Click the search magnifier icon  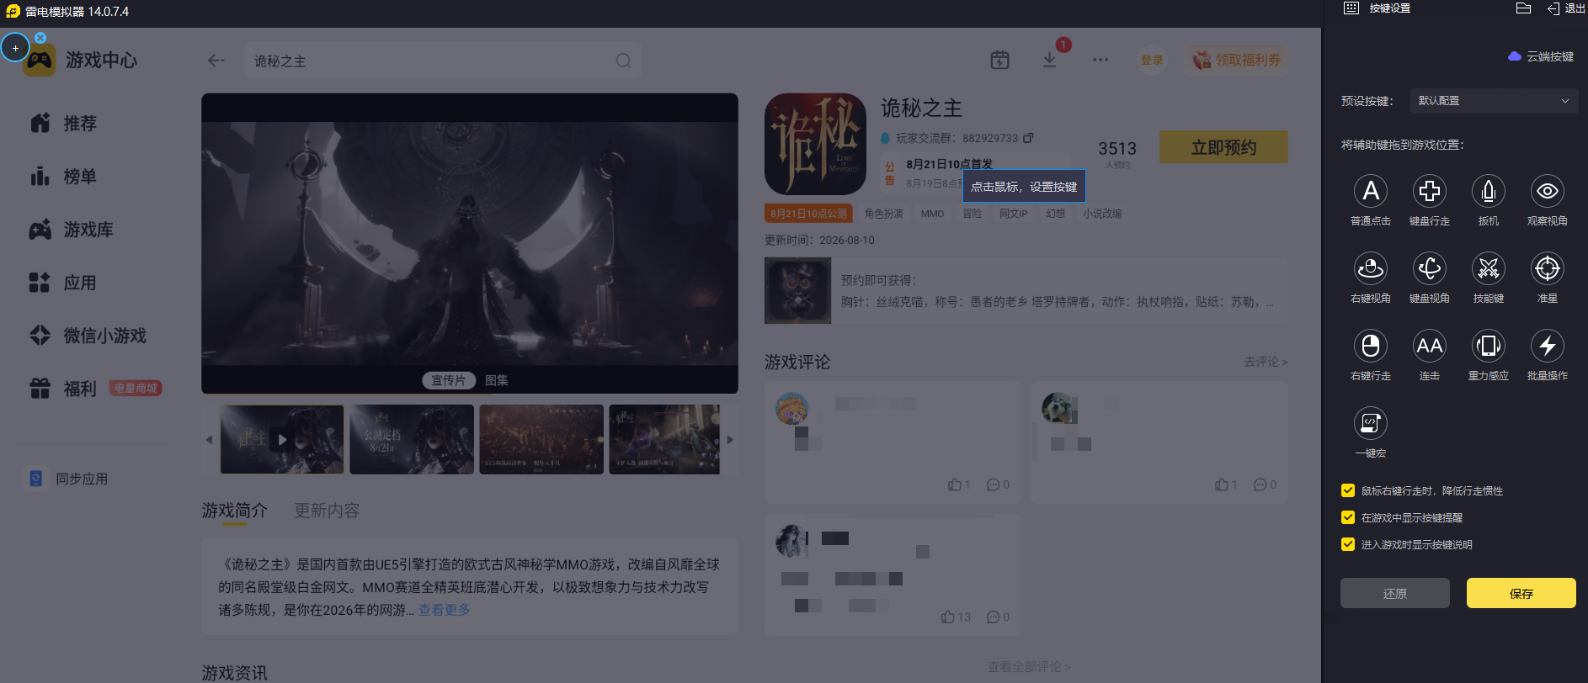[x=623, y=61]
